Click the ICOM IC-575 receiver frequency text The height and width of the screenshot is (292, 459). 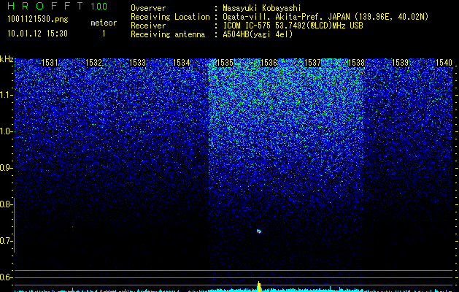293,26
